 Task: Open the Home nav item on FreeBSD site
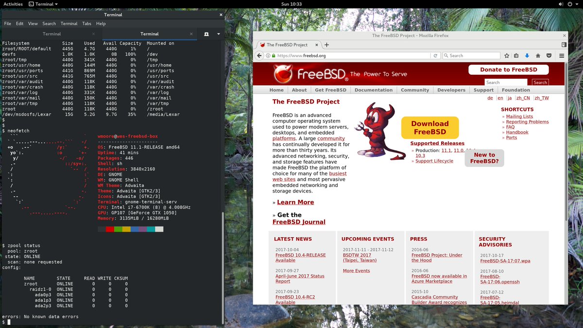276,90
